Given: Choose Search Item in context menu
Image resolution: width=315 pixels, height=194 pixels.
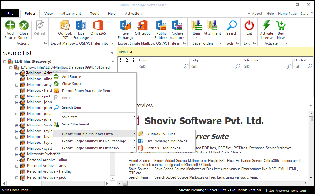Looking at the screenshot, I should [x=94, y=107].
